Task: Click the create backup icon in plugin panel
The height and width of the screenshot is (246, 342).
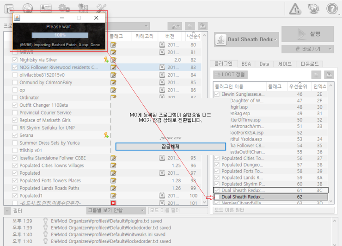Action: 329,75
